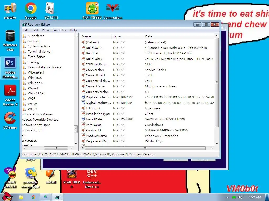Select the Winlogon registry key
This screenshot has height=201, width=269.
[x=35, y=83]
